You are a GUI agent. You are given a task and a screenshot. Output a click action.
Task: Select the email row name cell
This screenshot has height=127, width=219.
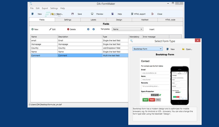point(44,40)
